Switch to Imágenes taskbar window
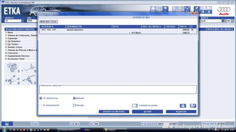This screenshot has width=236, height=132. coord(116,130)
